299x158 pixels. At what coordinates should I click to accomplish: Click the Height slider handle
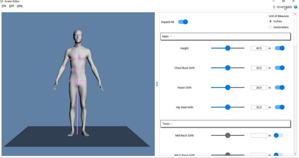point(228,48)
